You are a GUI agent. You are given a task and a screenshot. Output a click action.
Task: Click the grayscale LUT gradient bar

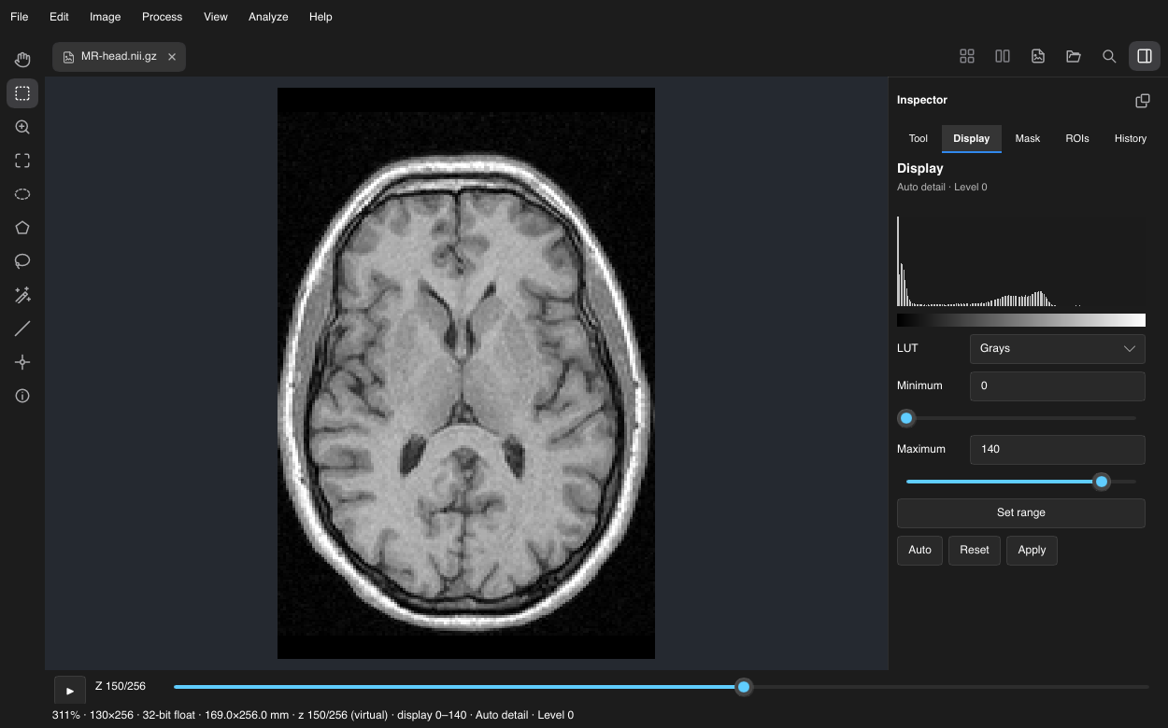[1021, 320]
